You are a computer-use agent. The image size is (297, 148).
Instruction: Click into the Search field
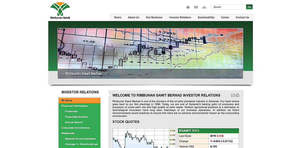(229, 7)
